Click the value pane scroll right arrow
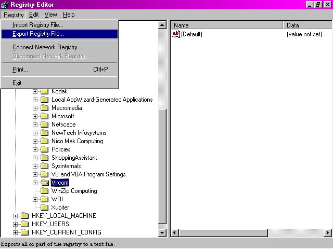The image size is (333, 249). [x=328, y=233]
